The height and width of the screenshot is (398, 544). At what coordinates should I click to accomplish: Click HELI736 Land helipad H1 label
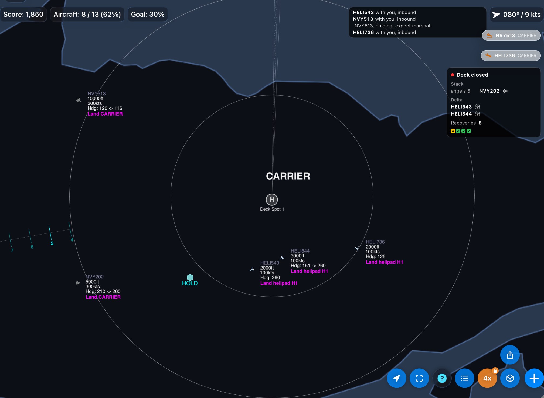[384, 262]
